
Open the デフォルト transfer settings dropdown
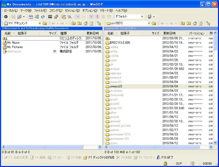tap(142, 17)
